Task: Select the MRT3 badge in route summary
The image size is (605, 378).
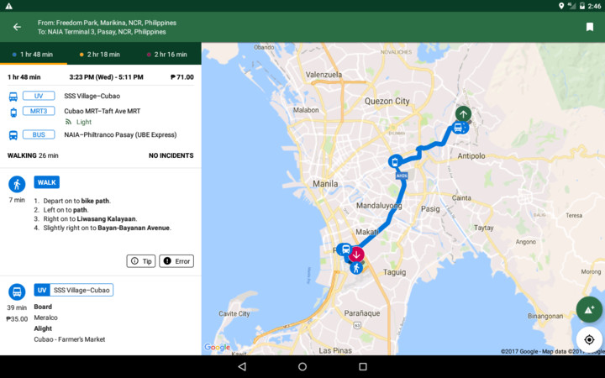Action: (39, 111)
